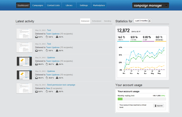This screenshot has height=117, width=182.
Task: Switch to the Scheduled activity tab
Action: coord(96,21)
